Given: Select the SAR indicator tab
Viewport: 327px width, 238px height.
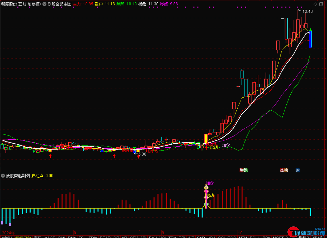Looking at the screenshot, I should click(x=201, y=237).
